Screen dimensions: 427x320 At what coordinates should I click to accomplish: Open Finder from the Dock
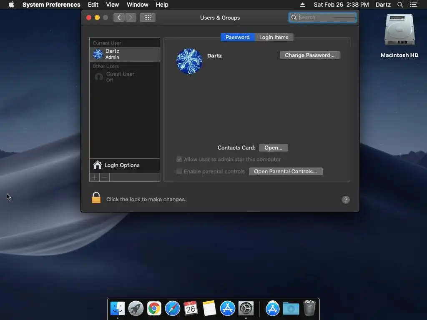[x=117, y=308]
